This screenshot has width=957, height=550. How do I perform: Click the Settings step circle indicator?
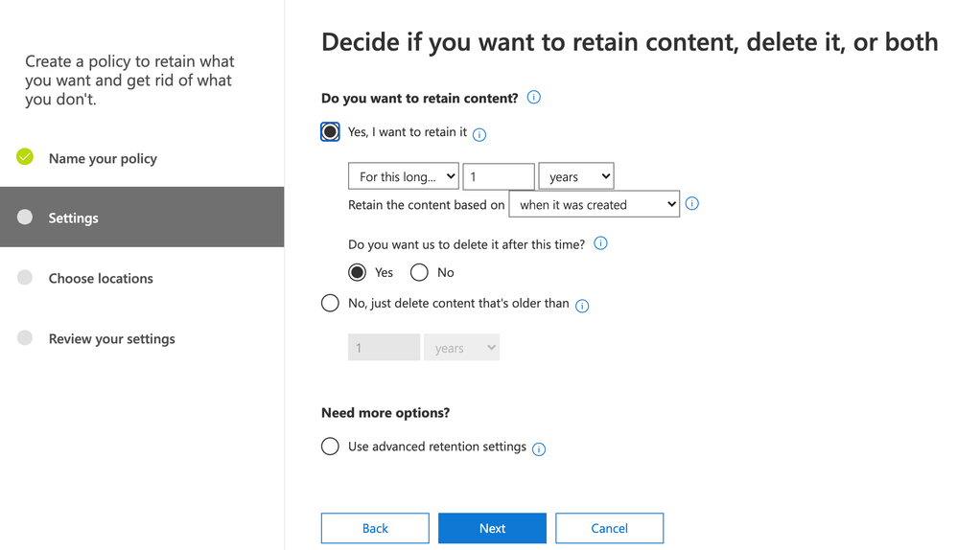pyautogui.click(x=25, y=218)
